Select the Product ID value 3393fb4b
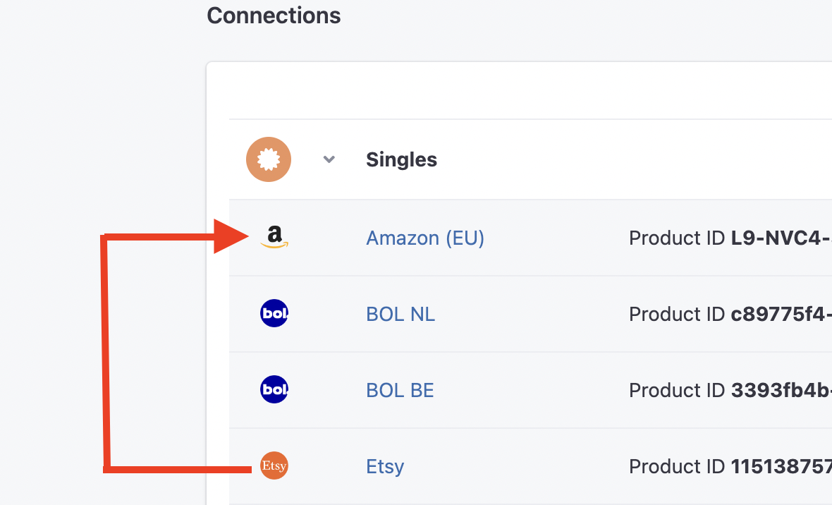Viewport: 832px width, 505px height. (781, 390)
